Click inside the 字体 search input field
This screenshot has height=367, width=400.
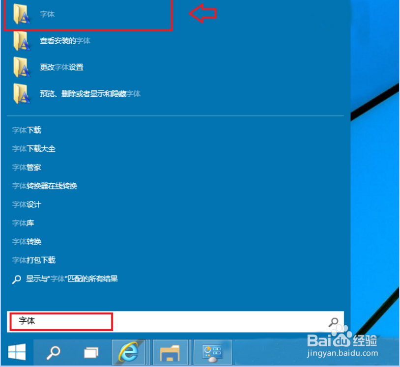(59, 322)
